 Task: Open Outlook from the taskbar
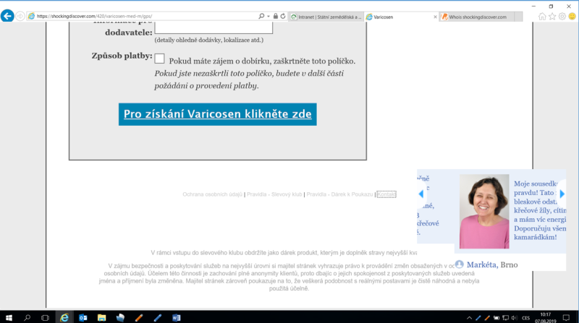83,317
